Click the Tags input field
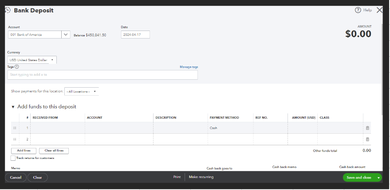The height and width of the screenshot is (190, 390). [x=102, y=75]
